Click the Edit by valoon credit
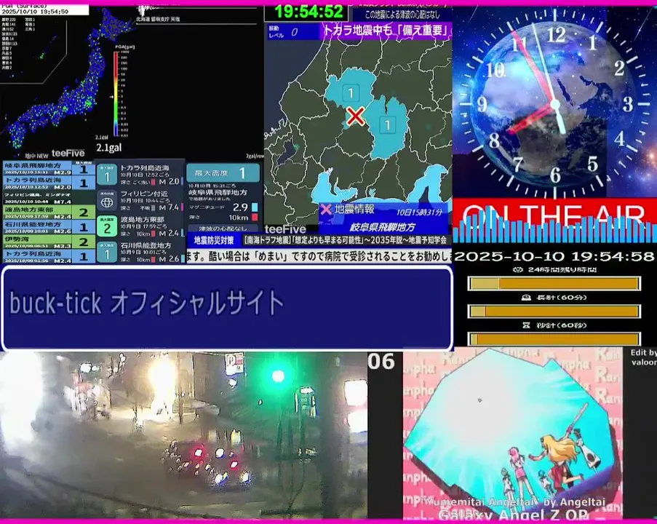Viewport: 657px width, 524px height. (x=644, y=357)
